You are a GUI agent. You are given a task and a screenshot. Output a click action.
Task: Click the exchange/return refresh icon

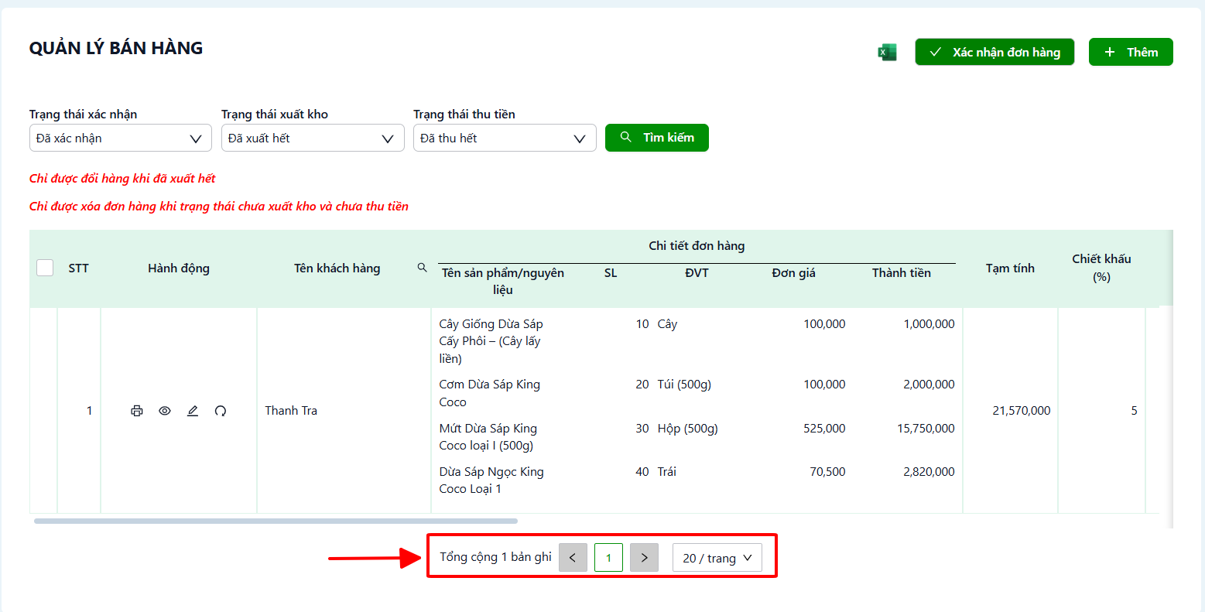pyautogui.click(x=221, y=411)
